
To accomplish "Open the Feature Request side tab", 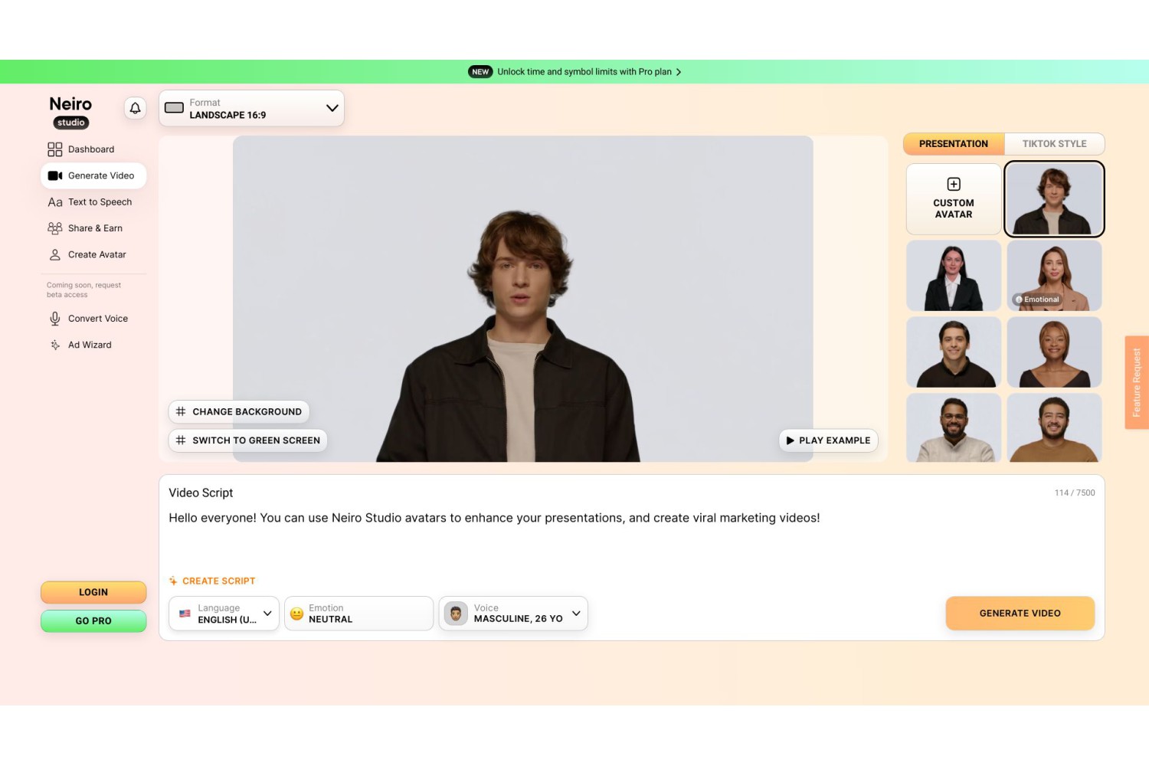I will [1137, 382].
